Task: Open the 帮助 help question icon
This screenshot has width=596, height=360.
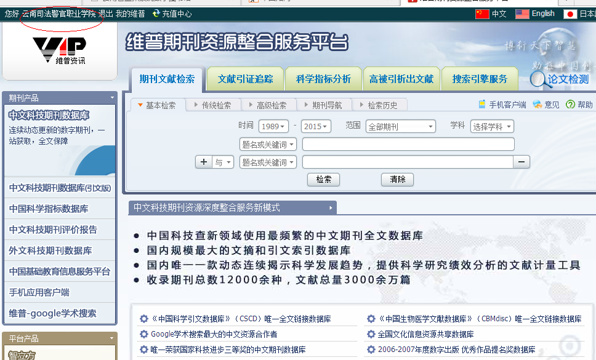Action: 570,104
